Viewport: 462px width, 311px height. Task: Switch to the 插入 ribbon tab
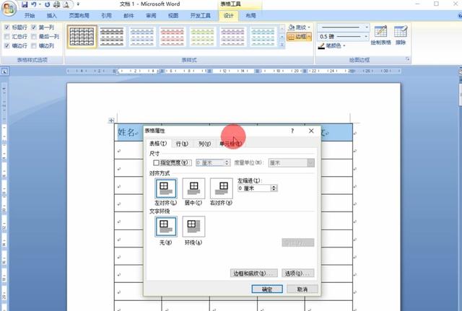51,16
